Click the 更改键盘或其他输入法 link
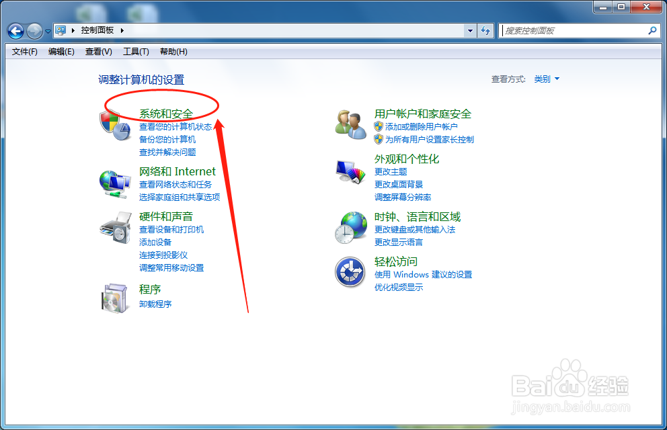The width and height of the screenshot is (667, 430). 415,230
